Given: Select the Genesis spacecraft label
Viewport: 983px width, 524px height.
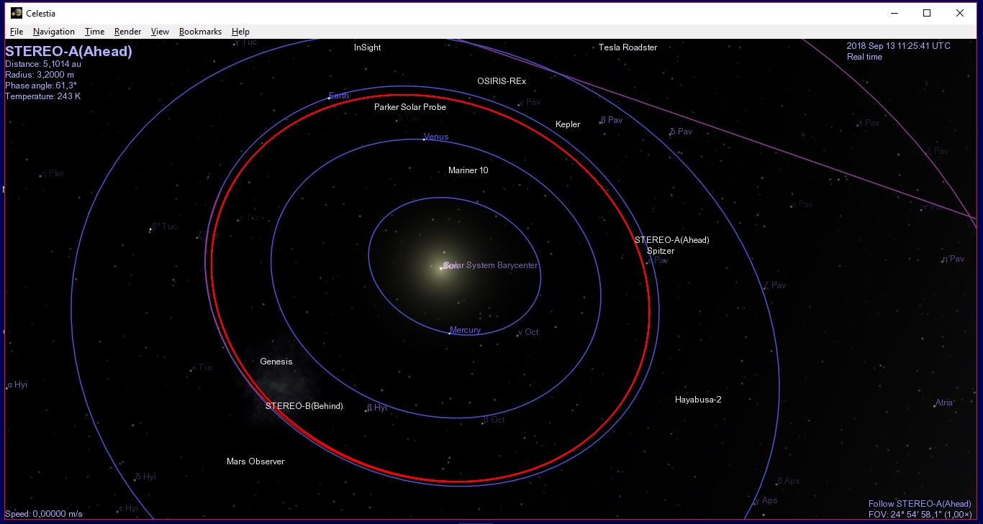Looking at the screenshot, I should pos(276,362).
